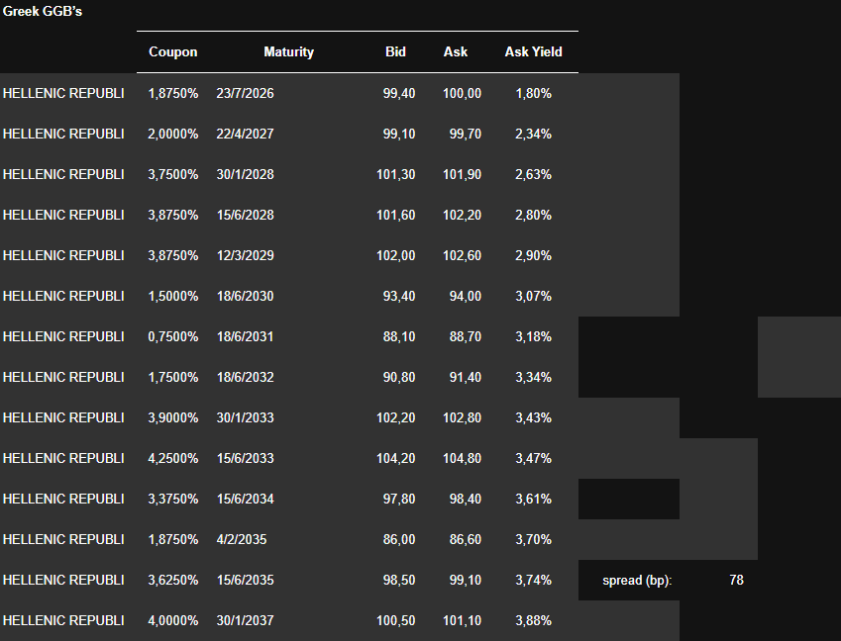The image size is (841, 641).
Task: Click the 3,18% ask yield cell
Action: (x=533, y=337)
